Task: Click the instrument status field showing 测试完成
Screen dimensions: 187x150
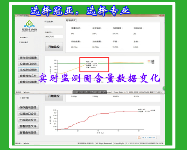Action: coord(54,36)
